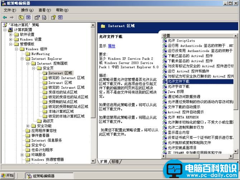Click the Export list toolbar icon
The image size is (240, 180).
pos(44,18)
